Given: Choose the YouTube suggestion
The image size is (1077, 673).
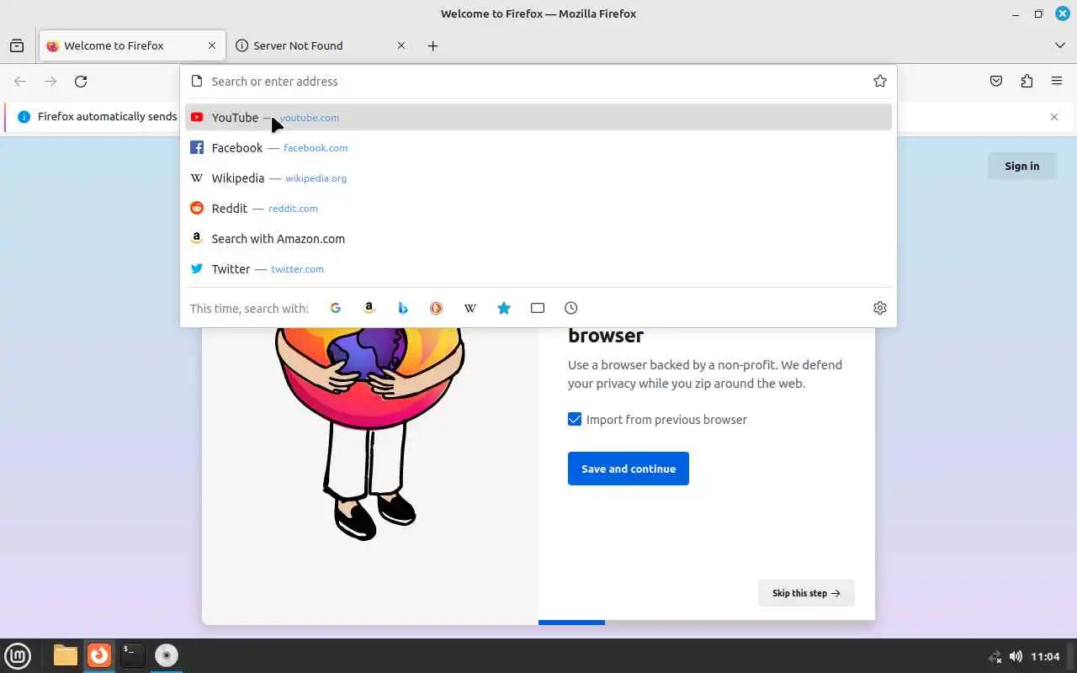Looking at the screenshot, I should point(538,117).
